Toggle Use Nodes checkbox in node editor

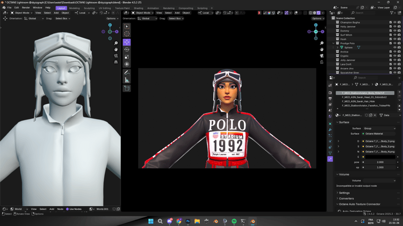(67, 209)
